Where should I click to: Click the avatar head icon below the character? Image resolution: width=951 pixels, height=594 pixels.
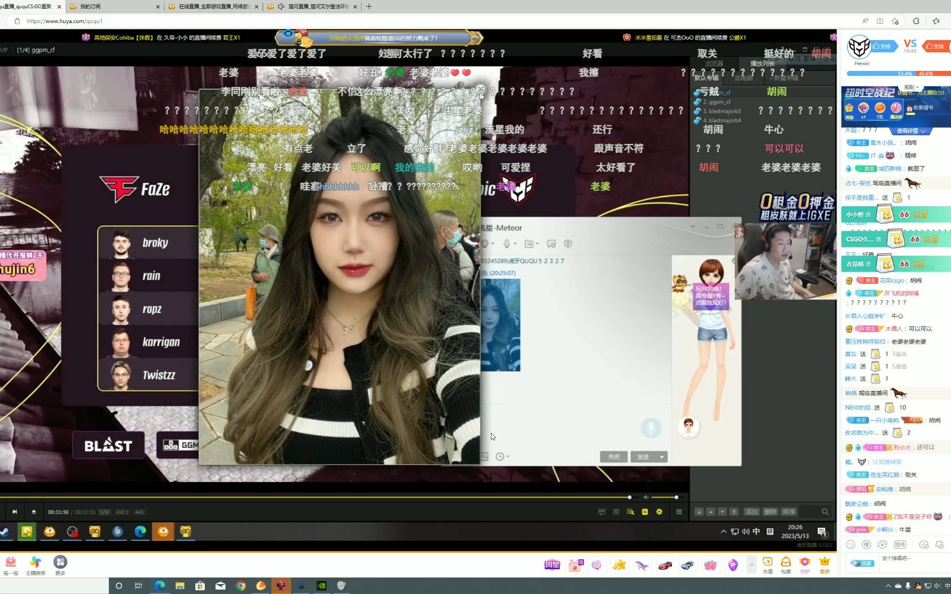[688, 426]
